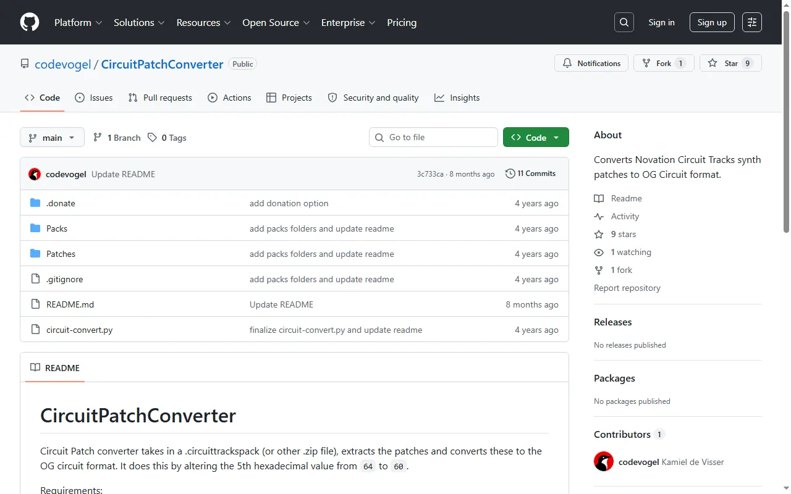The image size is (791, 494).
Task: Click 'Update README' in the latest commit bar
Action: pyautogui.click(x=123, y=174)
